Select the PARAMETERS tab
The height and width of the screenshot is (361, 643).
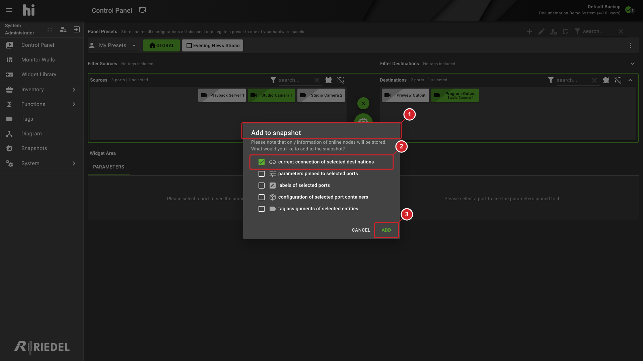109,167
